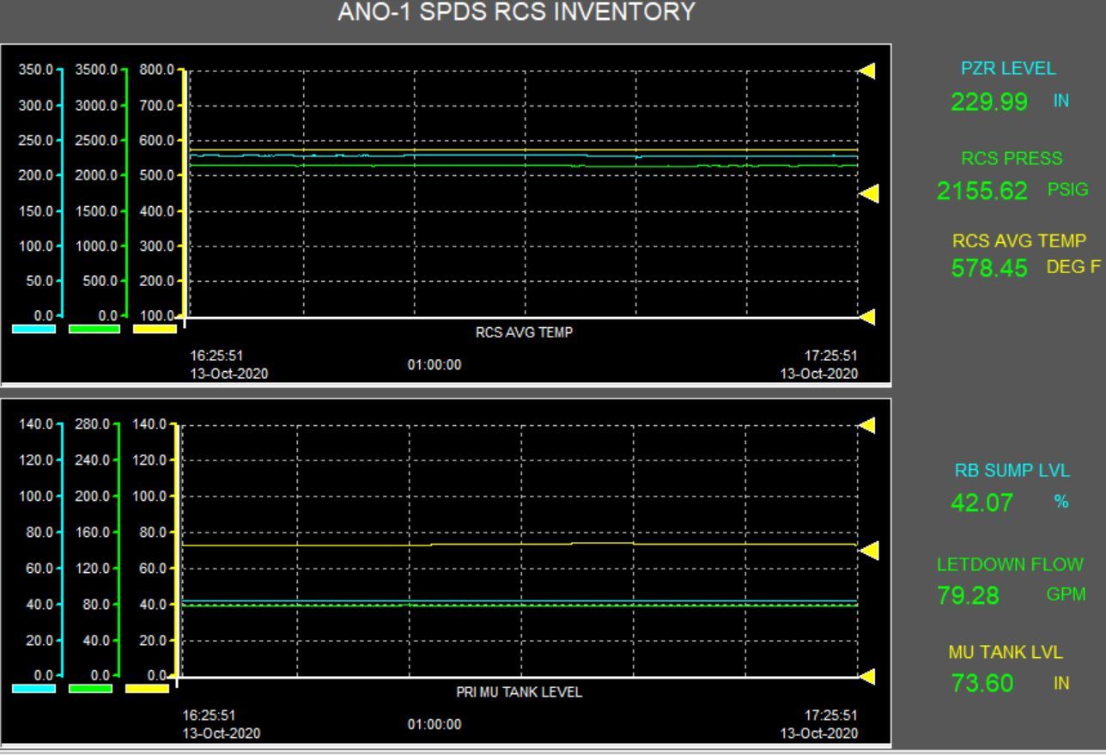Screen dimensions: 1106x755
Task: Click the GPM unit label
Action: tap(1066, 594)
